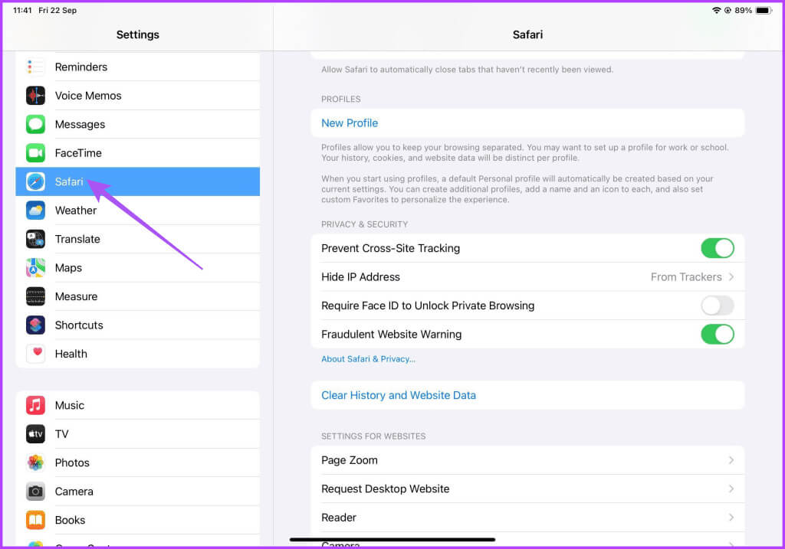Select the highlighted Safari row

click(x=138, y=181)
